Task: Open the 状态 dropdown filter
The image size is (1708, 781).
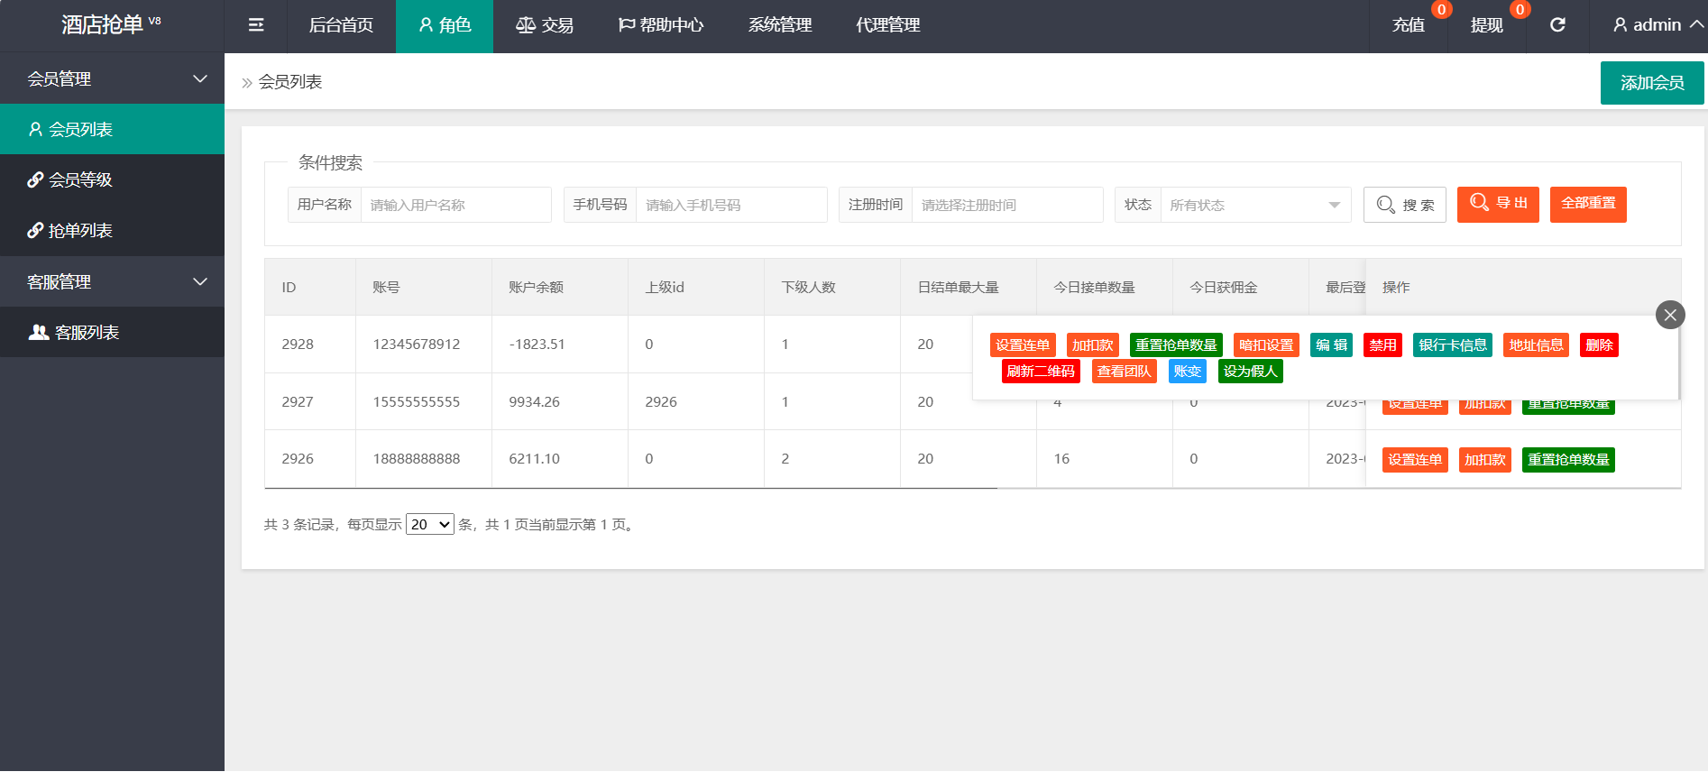Action: 1254,205
